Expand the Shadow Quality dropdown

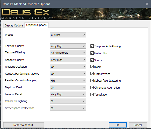[68, 60]
